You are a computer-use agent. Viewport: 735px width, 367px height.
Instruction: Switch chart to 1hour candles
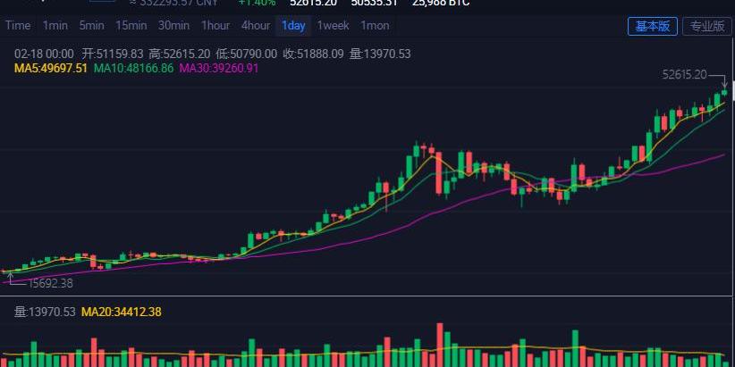215,25
